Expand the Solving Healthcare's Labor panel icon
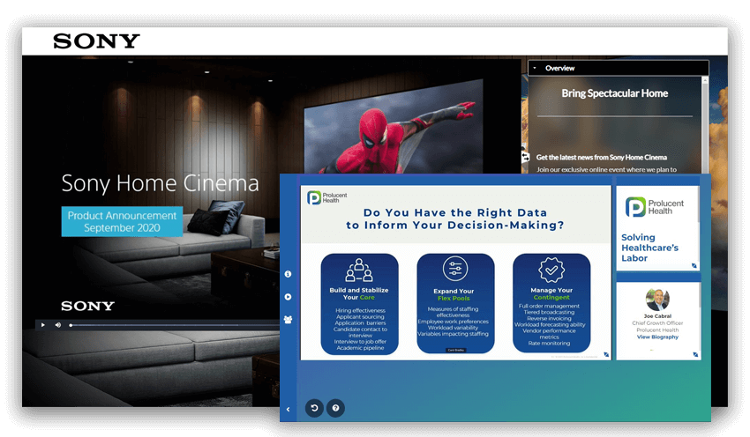 point(694,265)
